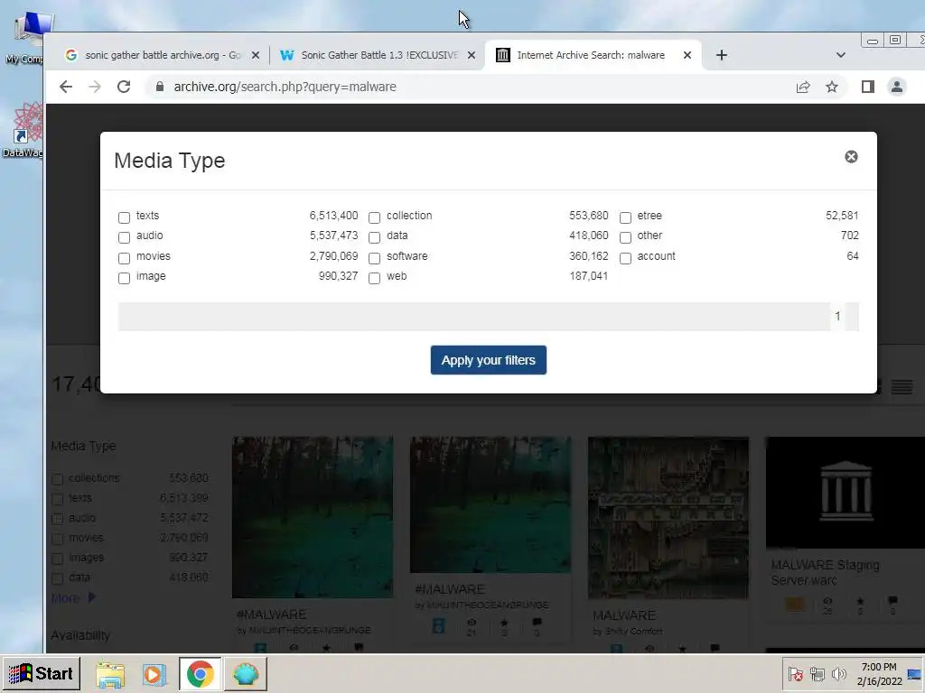Open the first #MALWARE thumbnail

click(313, 517)
